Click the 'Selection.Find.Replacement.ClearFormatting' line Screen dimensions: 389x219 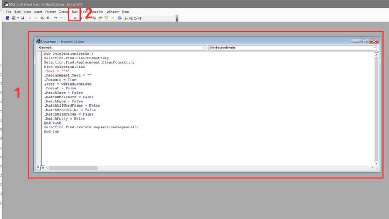click(x=89, y=62)
